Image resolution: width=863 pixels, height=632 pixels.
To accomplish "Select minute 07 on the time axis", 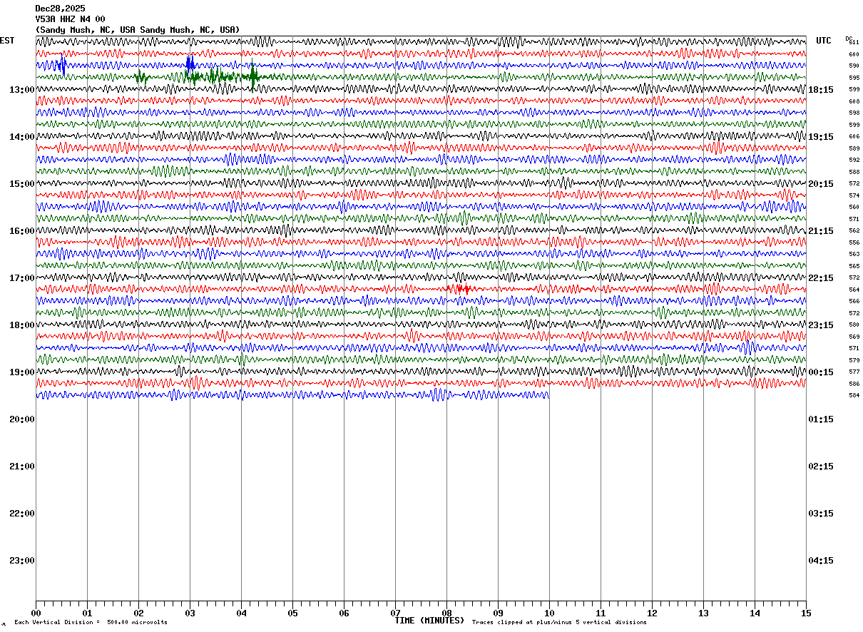I will coord(395,613).
